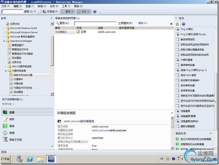
Task: Select the clipboard tasks icon in tasks pane
Action: pos(177,24)
